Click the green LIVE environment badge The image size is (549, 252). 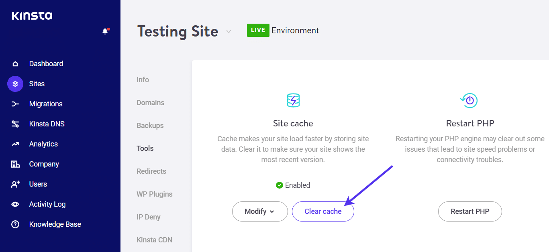(258, 30)
